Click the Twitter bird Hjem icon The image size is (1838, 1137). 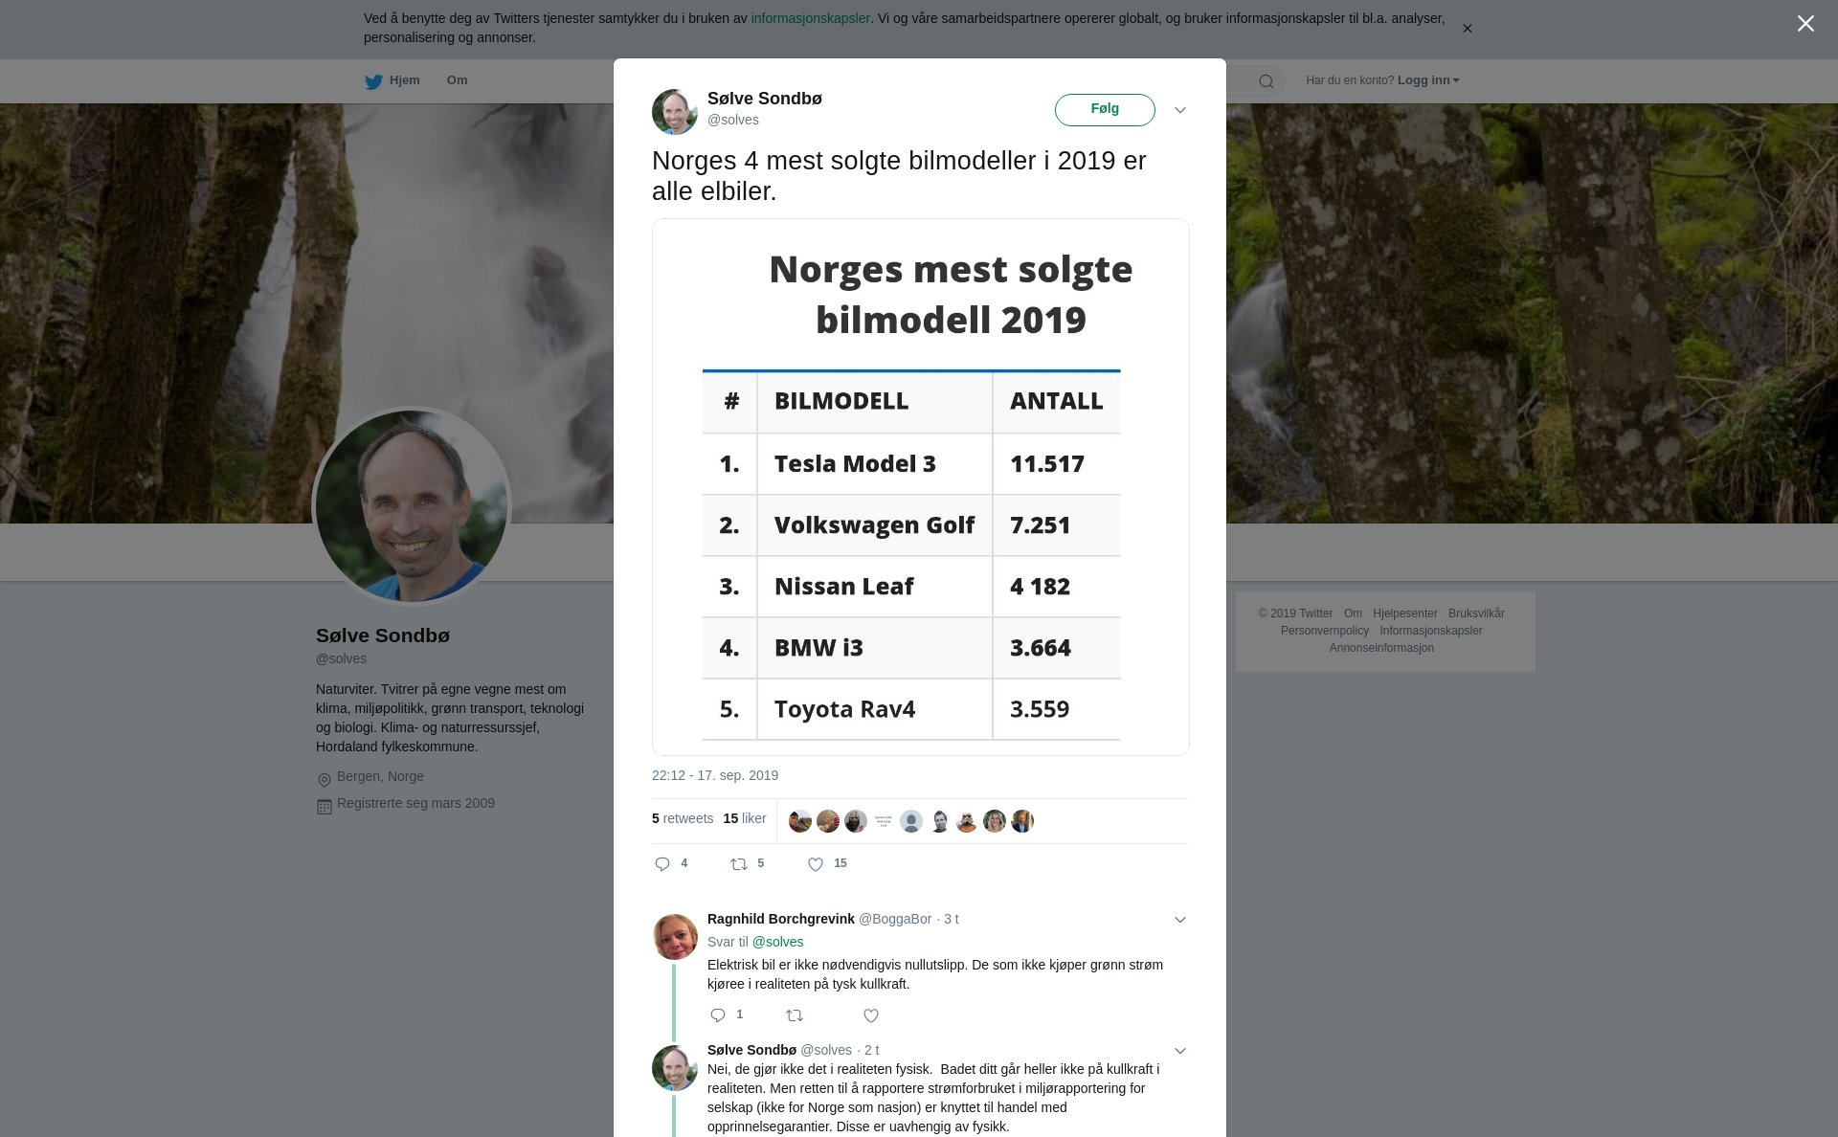373,81
